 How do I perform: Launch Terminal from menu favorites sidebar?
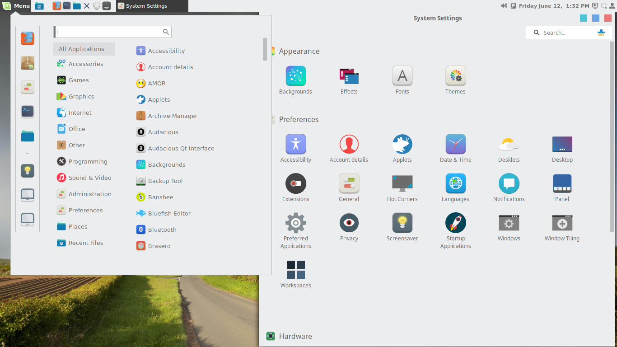(x=28, y=111)
